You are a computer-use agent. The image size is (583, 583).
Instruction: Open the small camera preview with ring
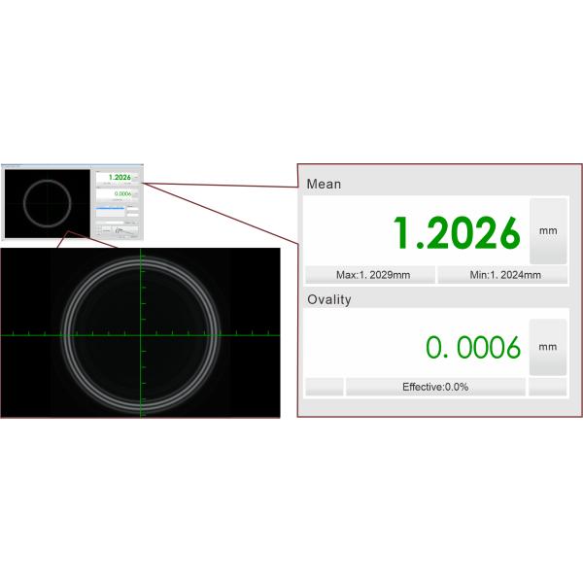[x=47, y=204]
